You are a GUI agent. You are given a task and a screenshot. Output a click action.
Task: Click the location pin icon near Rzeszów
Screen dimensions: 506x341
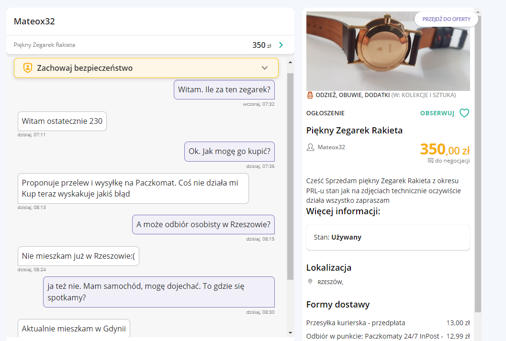(310, 282)
